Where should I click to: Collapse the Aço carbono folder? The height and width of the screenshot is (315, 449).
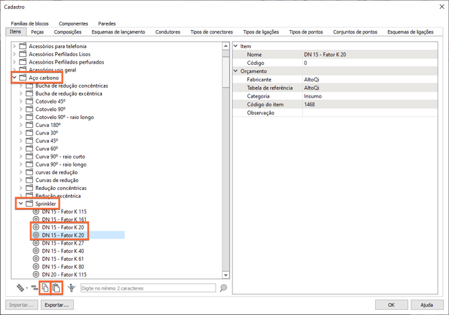15,78
